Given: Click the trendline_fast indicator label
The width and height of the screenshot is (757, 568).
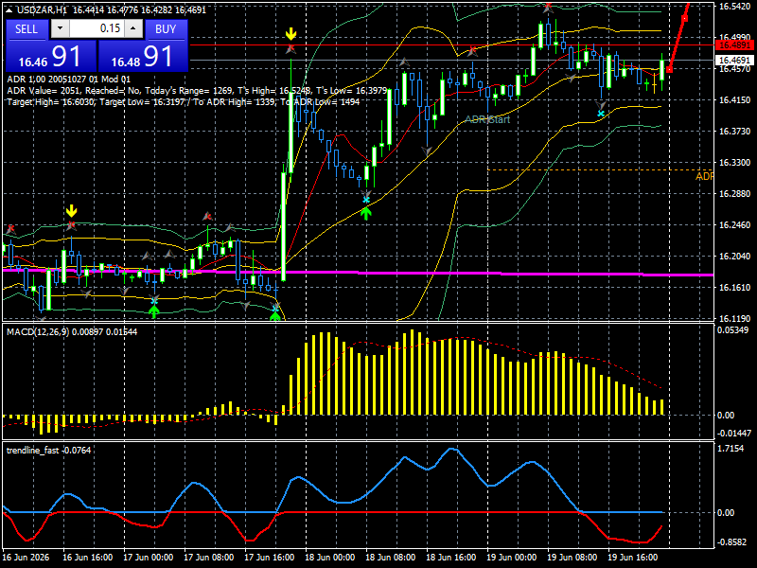Looking at the screenshot, I should click(49, 451).
